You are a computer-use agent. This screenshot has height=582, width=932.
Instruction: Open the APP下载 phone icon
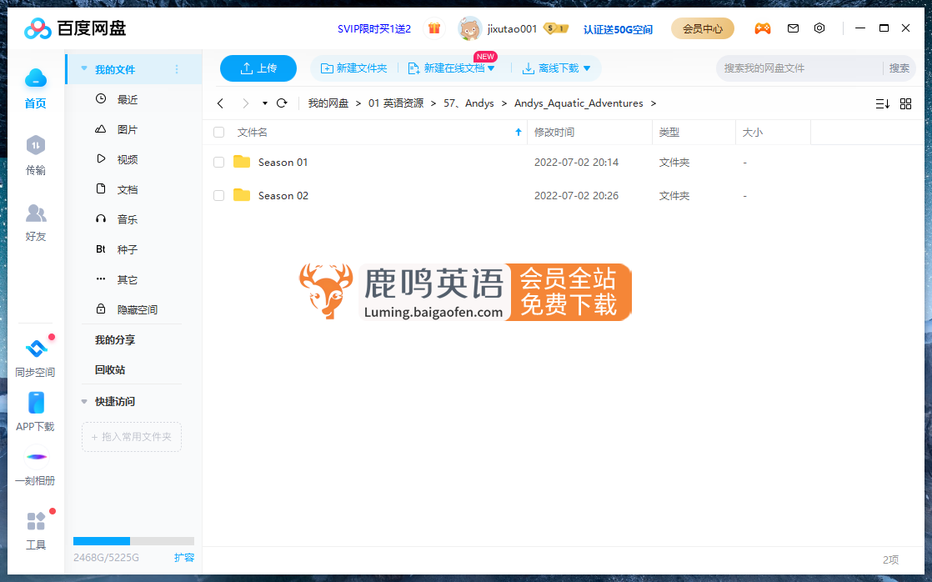pos(36,403)
